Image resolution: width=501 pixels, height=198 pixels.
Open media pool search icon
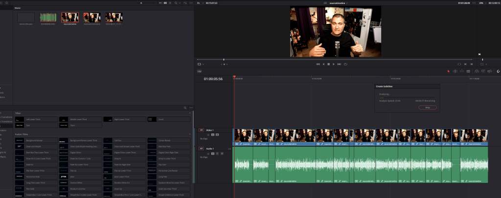tap(176, 3)
